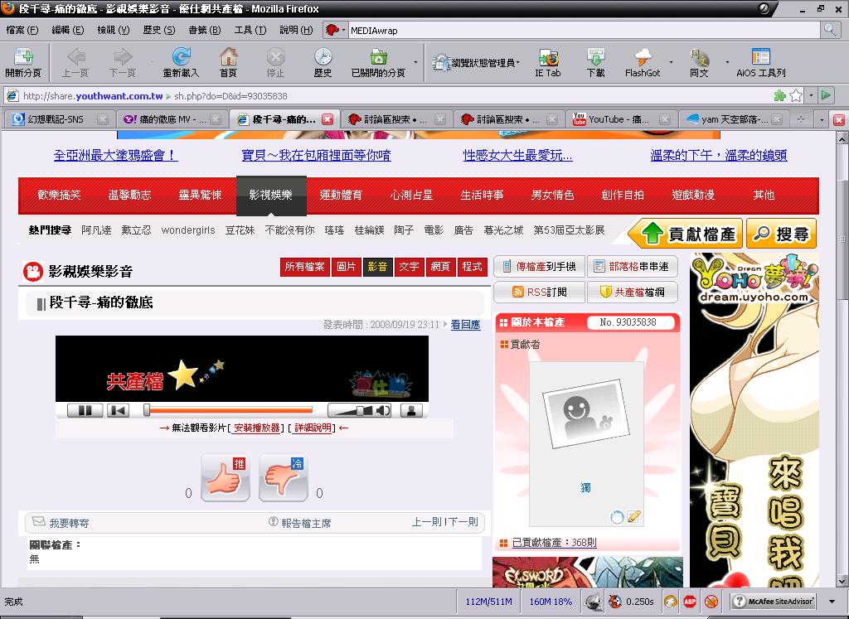This screenshot has width=849, height=619.
Task: Click the video progress seek bar
Action: (x=229, y=411)
